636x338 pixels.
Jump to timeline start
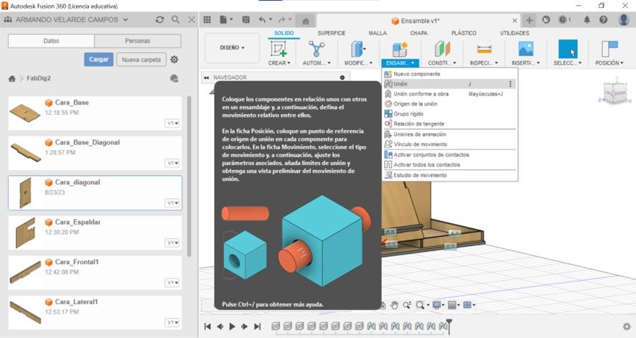tap(207, 327)
